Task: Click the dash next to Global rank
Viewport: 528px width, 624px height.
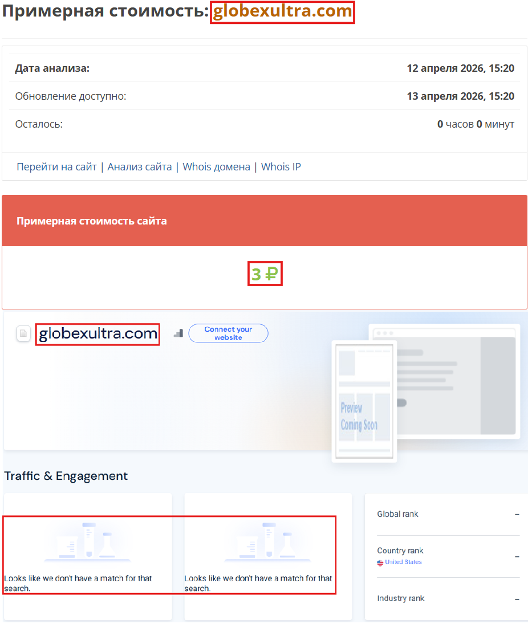Action: pos(518,513)
